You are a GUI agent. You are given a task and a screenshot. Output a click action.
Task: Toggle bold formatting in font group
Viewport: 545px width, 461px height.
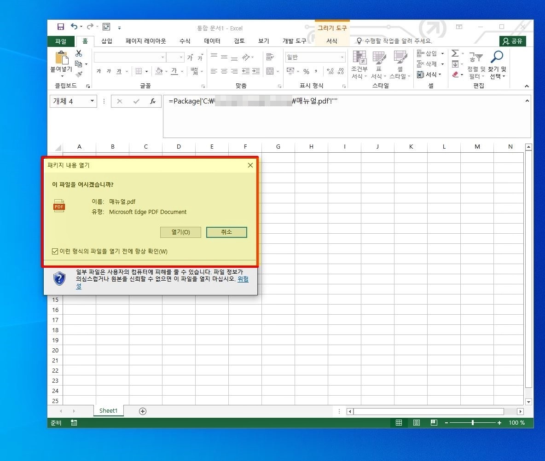pos(99,71)
